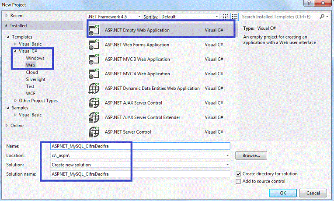Click the project Name input field
Screen dimensions: 334x201
[140, 146]
